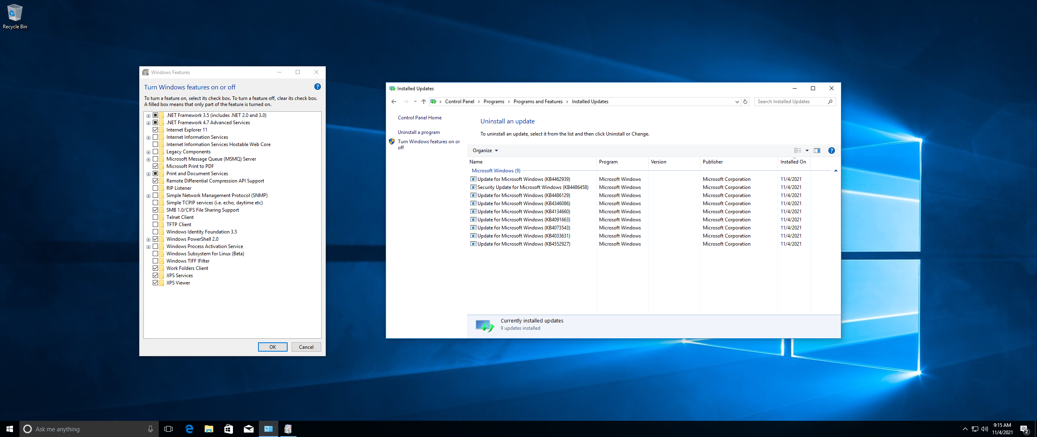The width and height of the screenshot is (1037, 437).
Task: Click Turn Windows features on or off link
Action: [429, 144]
